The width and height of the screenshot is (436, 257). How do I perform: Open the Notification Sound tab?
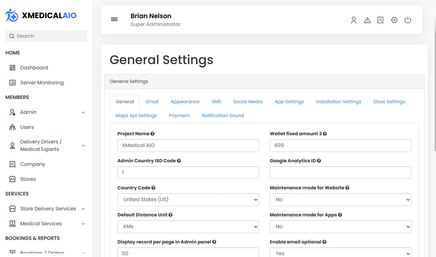coord(223,116)
